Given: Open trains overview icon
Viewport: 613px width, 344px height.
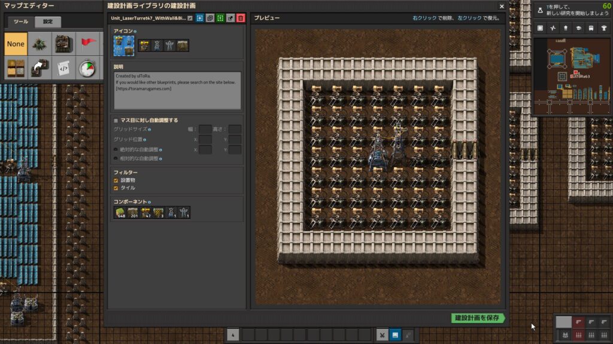Looking at the screenshot, I should 591,28.
